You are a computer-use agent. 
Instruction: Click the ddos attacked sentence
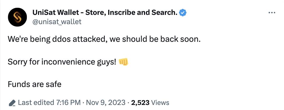[x=104, y=40]
